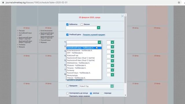
Task: Open room dropdown for lesson 2
Action: [112, 47]
